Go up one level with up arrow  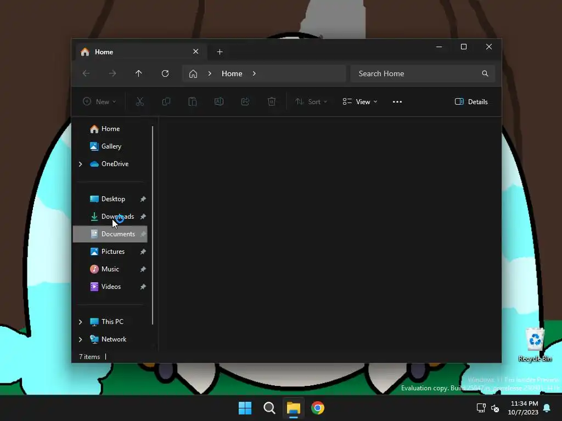point(139,73)
